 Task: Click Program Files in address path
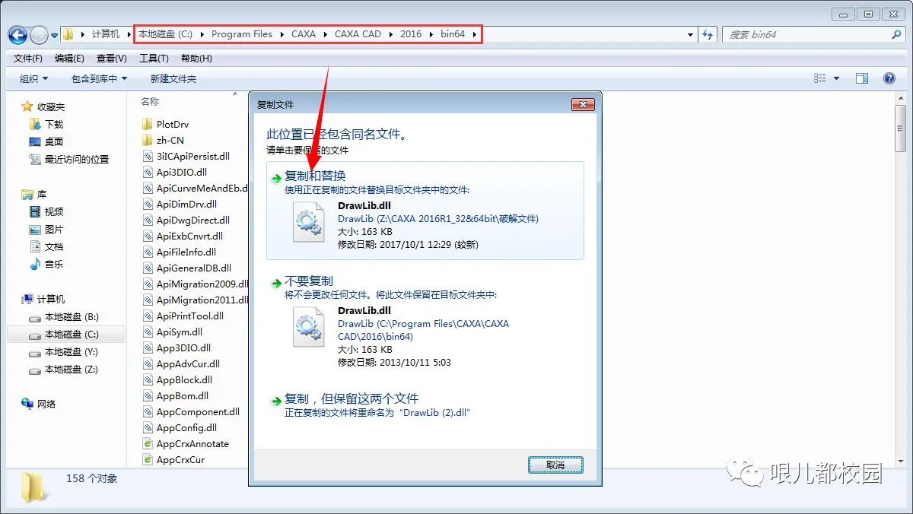[x=242, y=34]
